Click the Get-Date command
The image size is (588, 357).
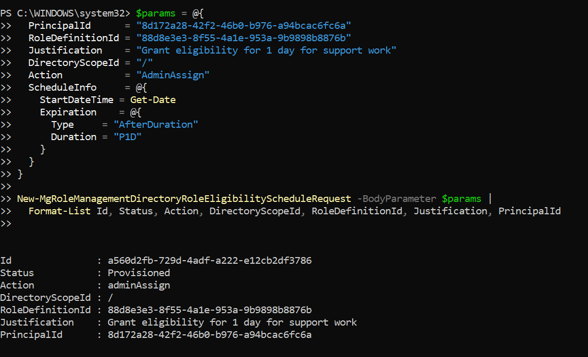152,100
